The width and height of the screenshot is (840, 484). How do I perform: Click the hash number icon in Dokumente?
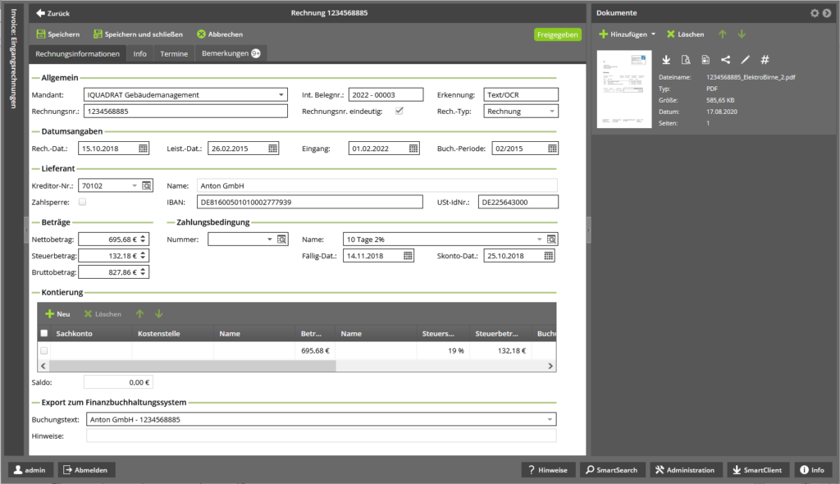(765, 60)
